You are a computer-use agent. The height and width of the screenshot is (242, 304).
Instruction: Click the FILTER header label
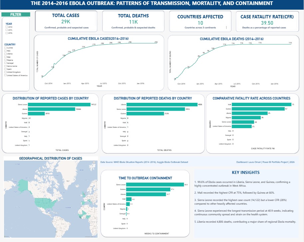pos(16,15)
